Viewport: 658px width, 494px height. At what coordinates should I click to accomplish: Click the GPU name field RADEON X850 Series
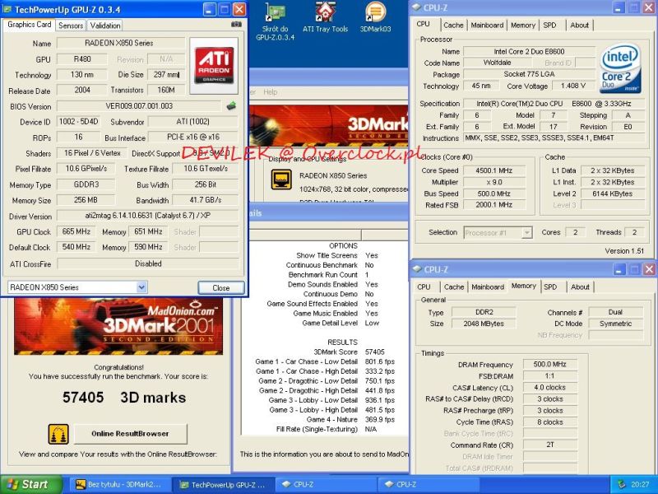coord(120,43)
